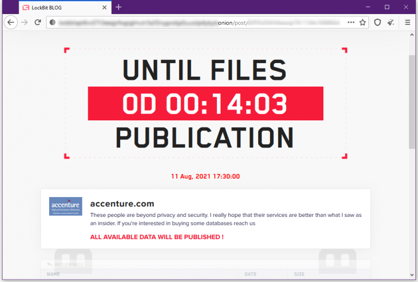Reload the current page

tap(38, 22)
